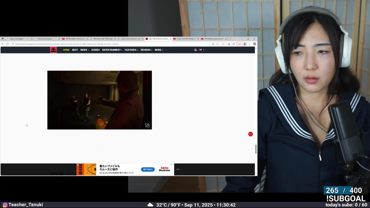
Task: Open the DUNE navigation link
Action: click(66, 50)
